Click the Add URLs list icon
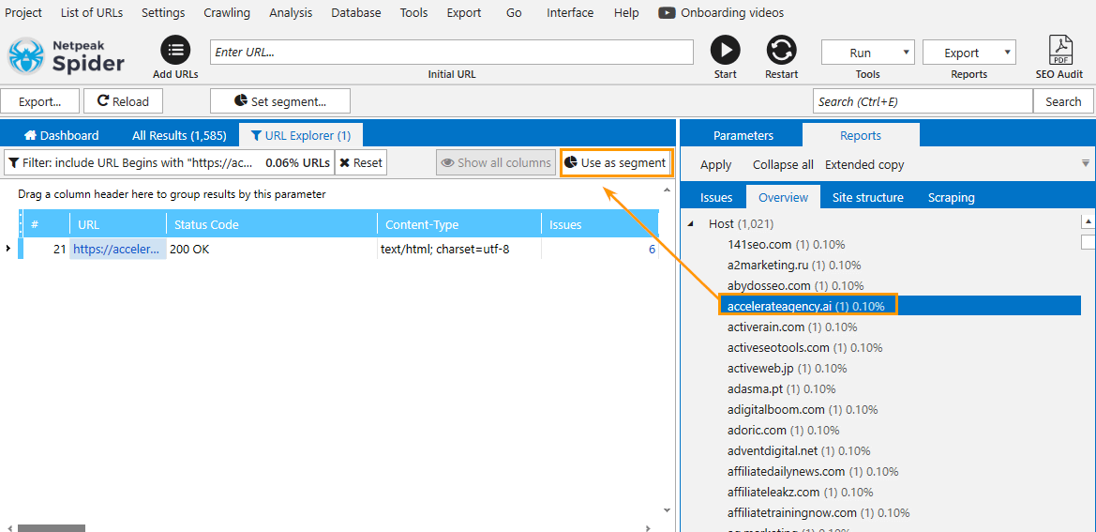This screenshot has width=1096, height=532. pos(175,51)
